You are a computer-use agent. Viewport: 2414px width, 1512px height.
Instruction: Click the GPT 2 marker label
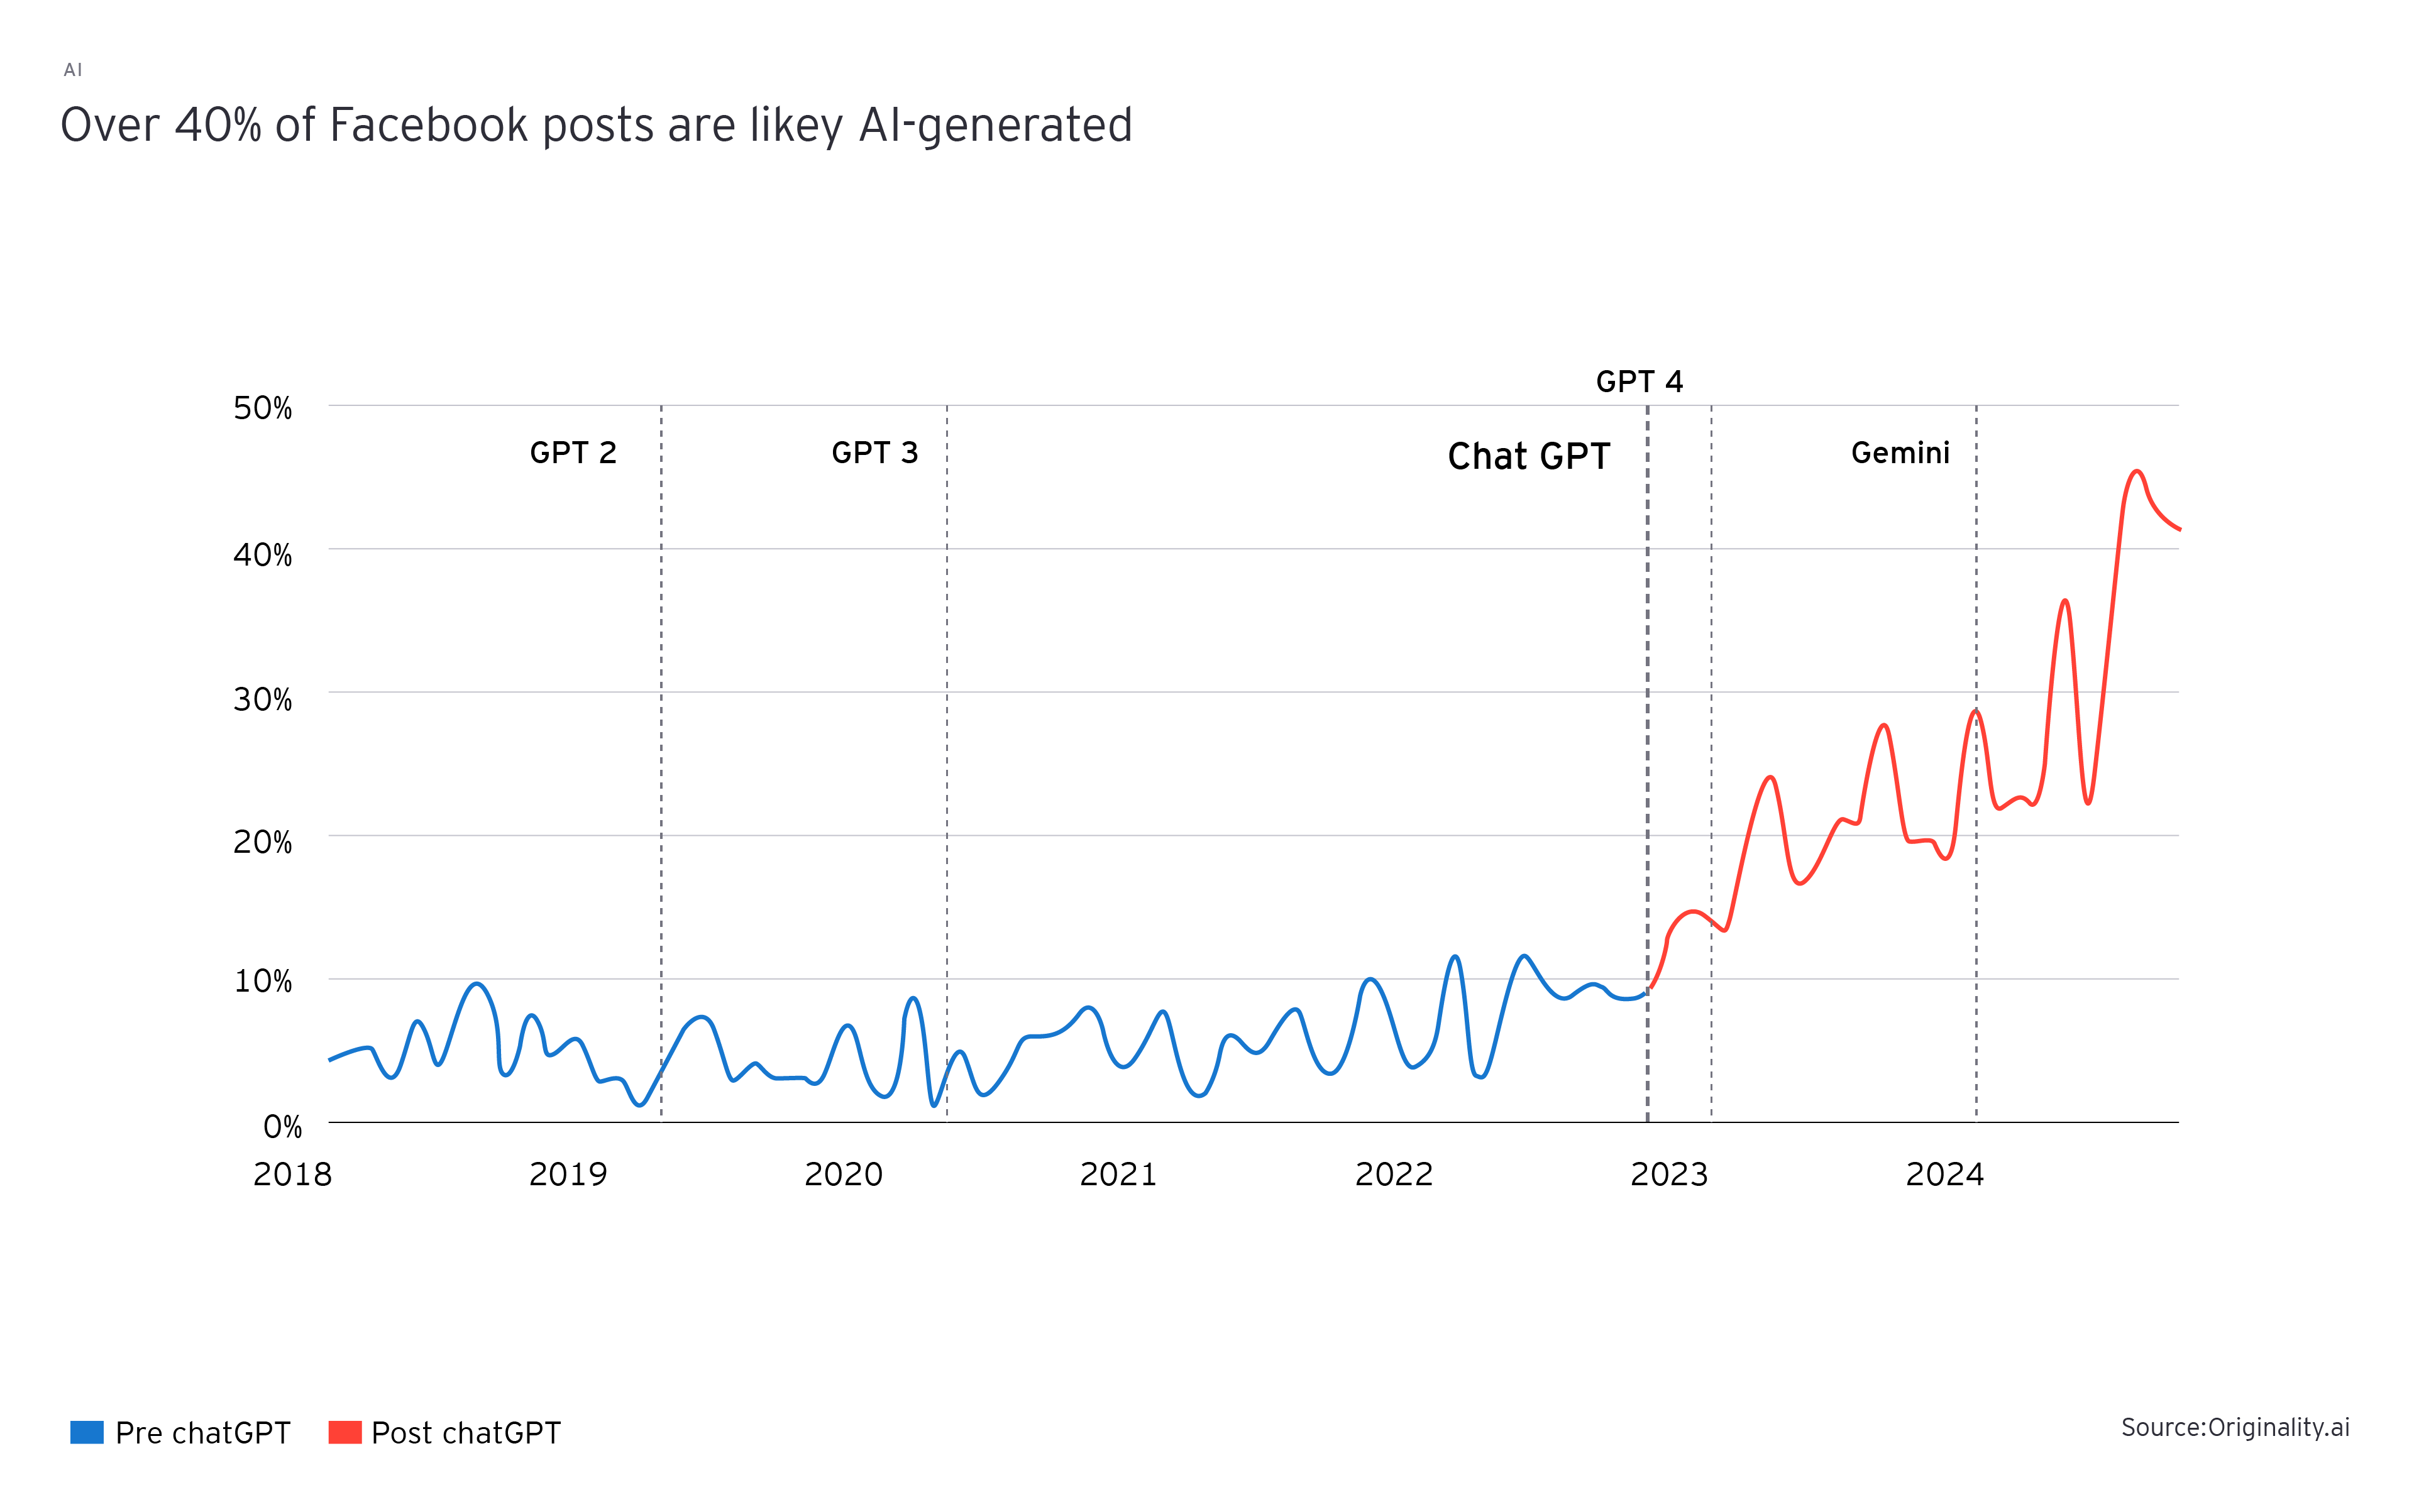point(573,453)
